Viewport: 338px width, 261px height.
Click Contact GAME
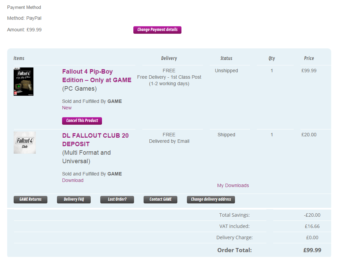tap(160, 199)
